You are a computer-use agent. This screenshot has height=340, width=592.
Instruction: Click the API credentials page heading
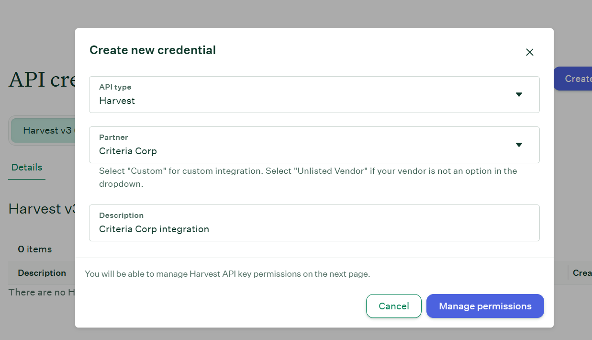(42, 79)
